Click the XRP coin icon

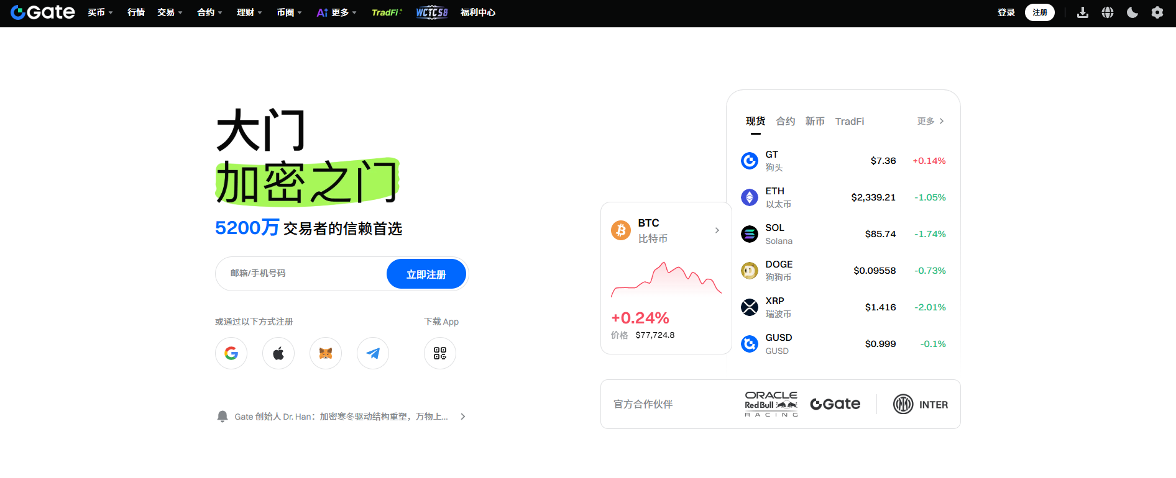(x=750, y=307)
